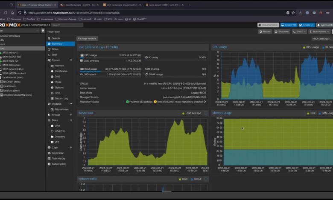Click the Reboot button
This screenshot has width=333, height=200.
click(x=265, y=32)
